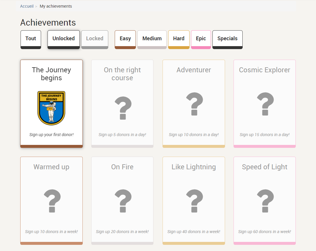Image resolution: width=316 pixels, height=251 pixels.
Task: Click The Journey begins card title
Action: pos(51,74)
